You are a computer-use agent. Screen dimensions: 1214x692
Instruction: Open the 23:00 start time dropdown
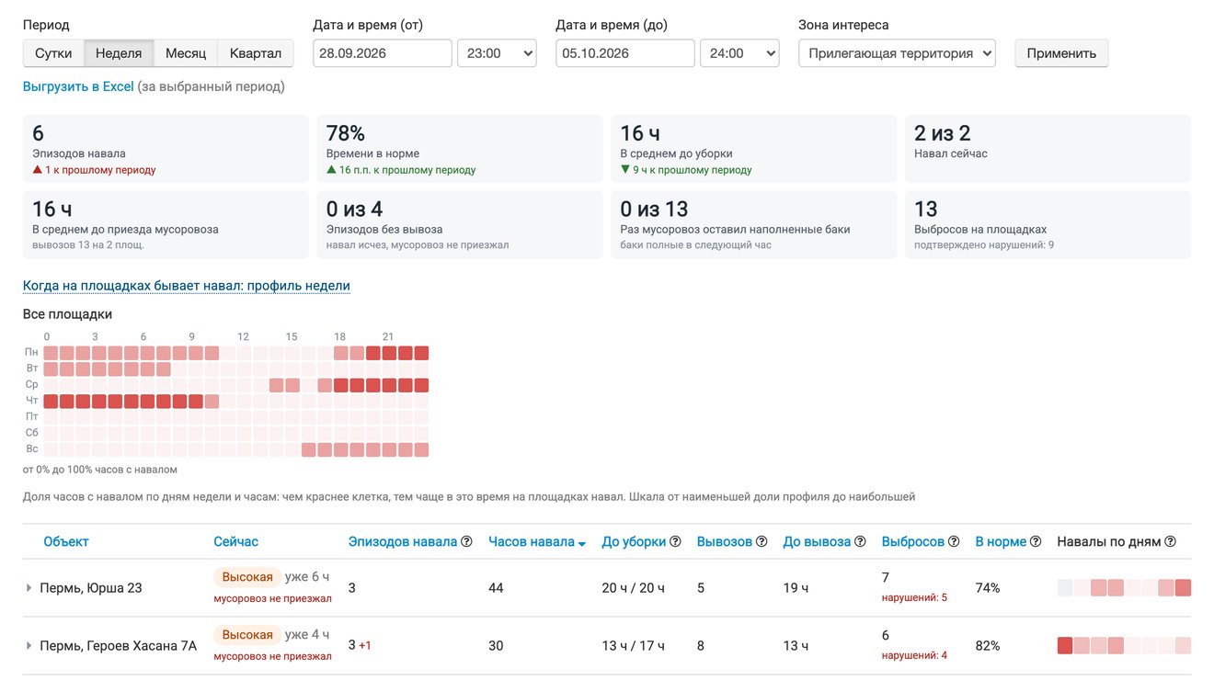(x=497, y=53)
